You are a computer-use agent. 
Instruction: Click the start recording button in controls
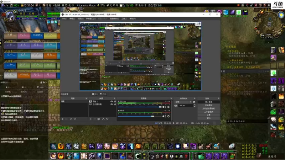[x=208, y=105]
